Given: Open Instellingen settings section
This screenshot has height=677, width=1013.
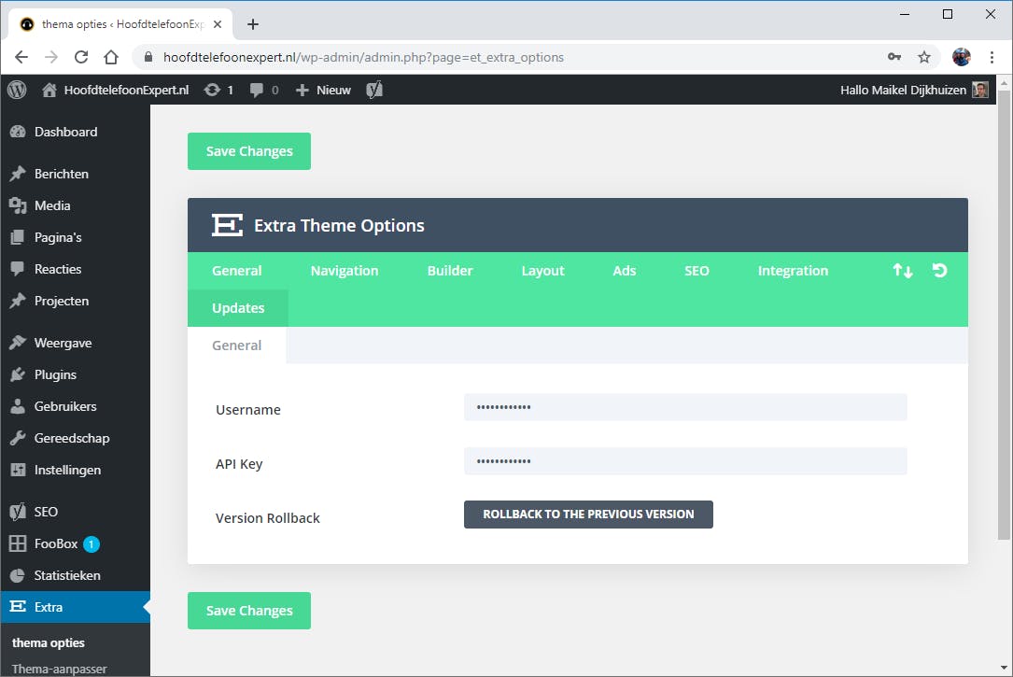Looking at the screenshot, I should tap(75, 470).
